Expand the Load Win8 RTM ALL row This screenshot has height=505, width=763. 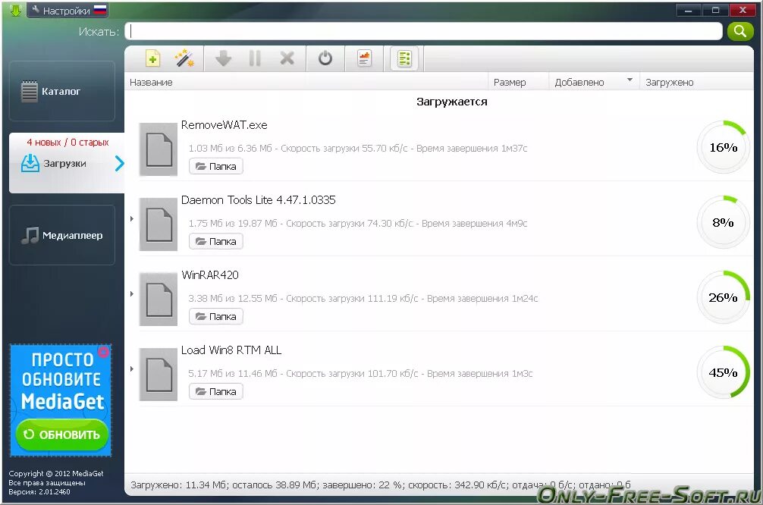tap(132, 369)
